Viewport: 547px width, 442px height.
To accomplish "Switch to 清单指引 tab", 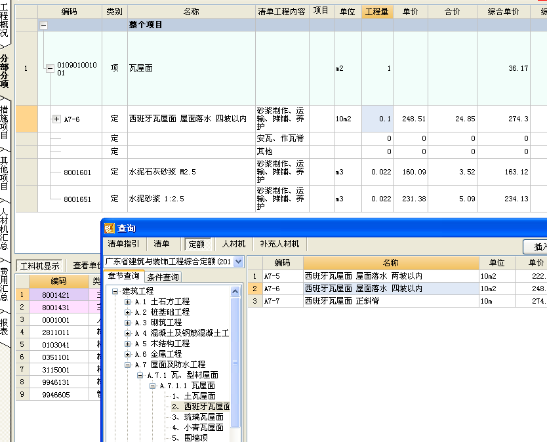I will click(123, 244).
